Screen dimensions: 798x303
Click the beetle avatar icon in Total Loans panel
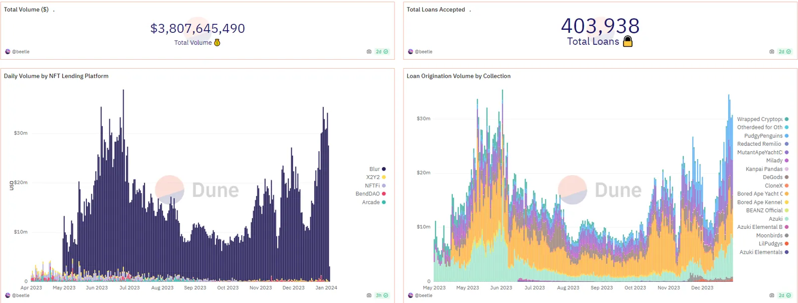pos(410,52)
